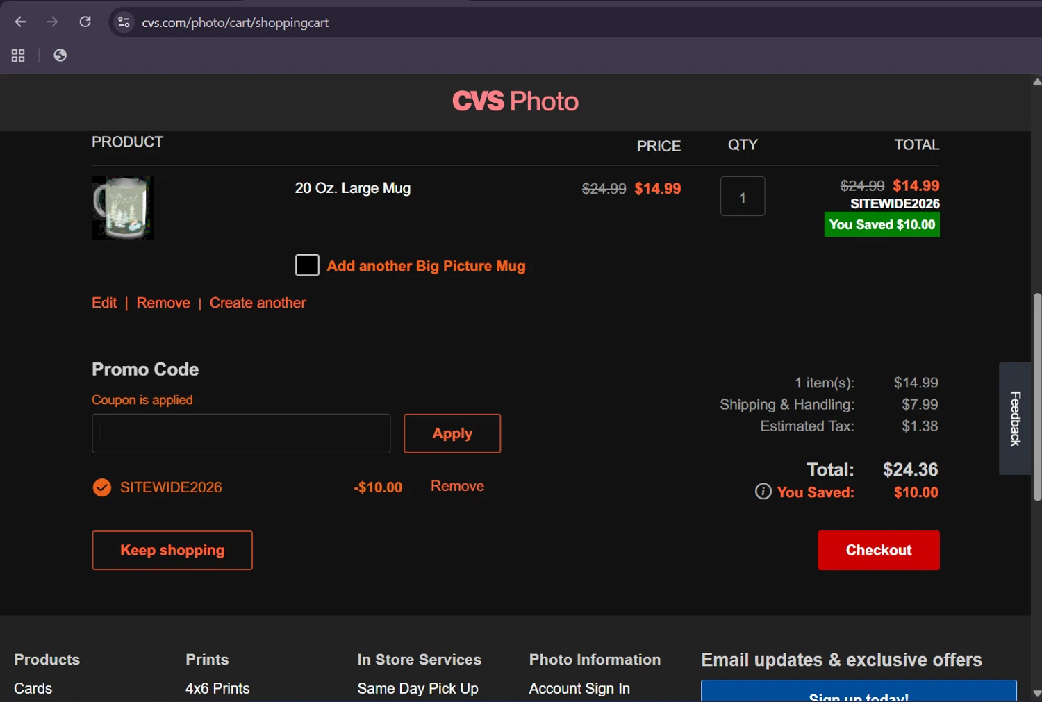The image size is (1042, 702).
Task: View site information icon in address bar
Action: coord(124,22)
